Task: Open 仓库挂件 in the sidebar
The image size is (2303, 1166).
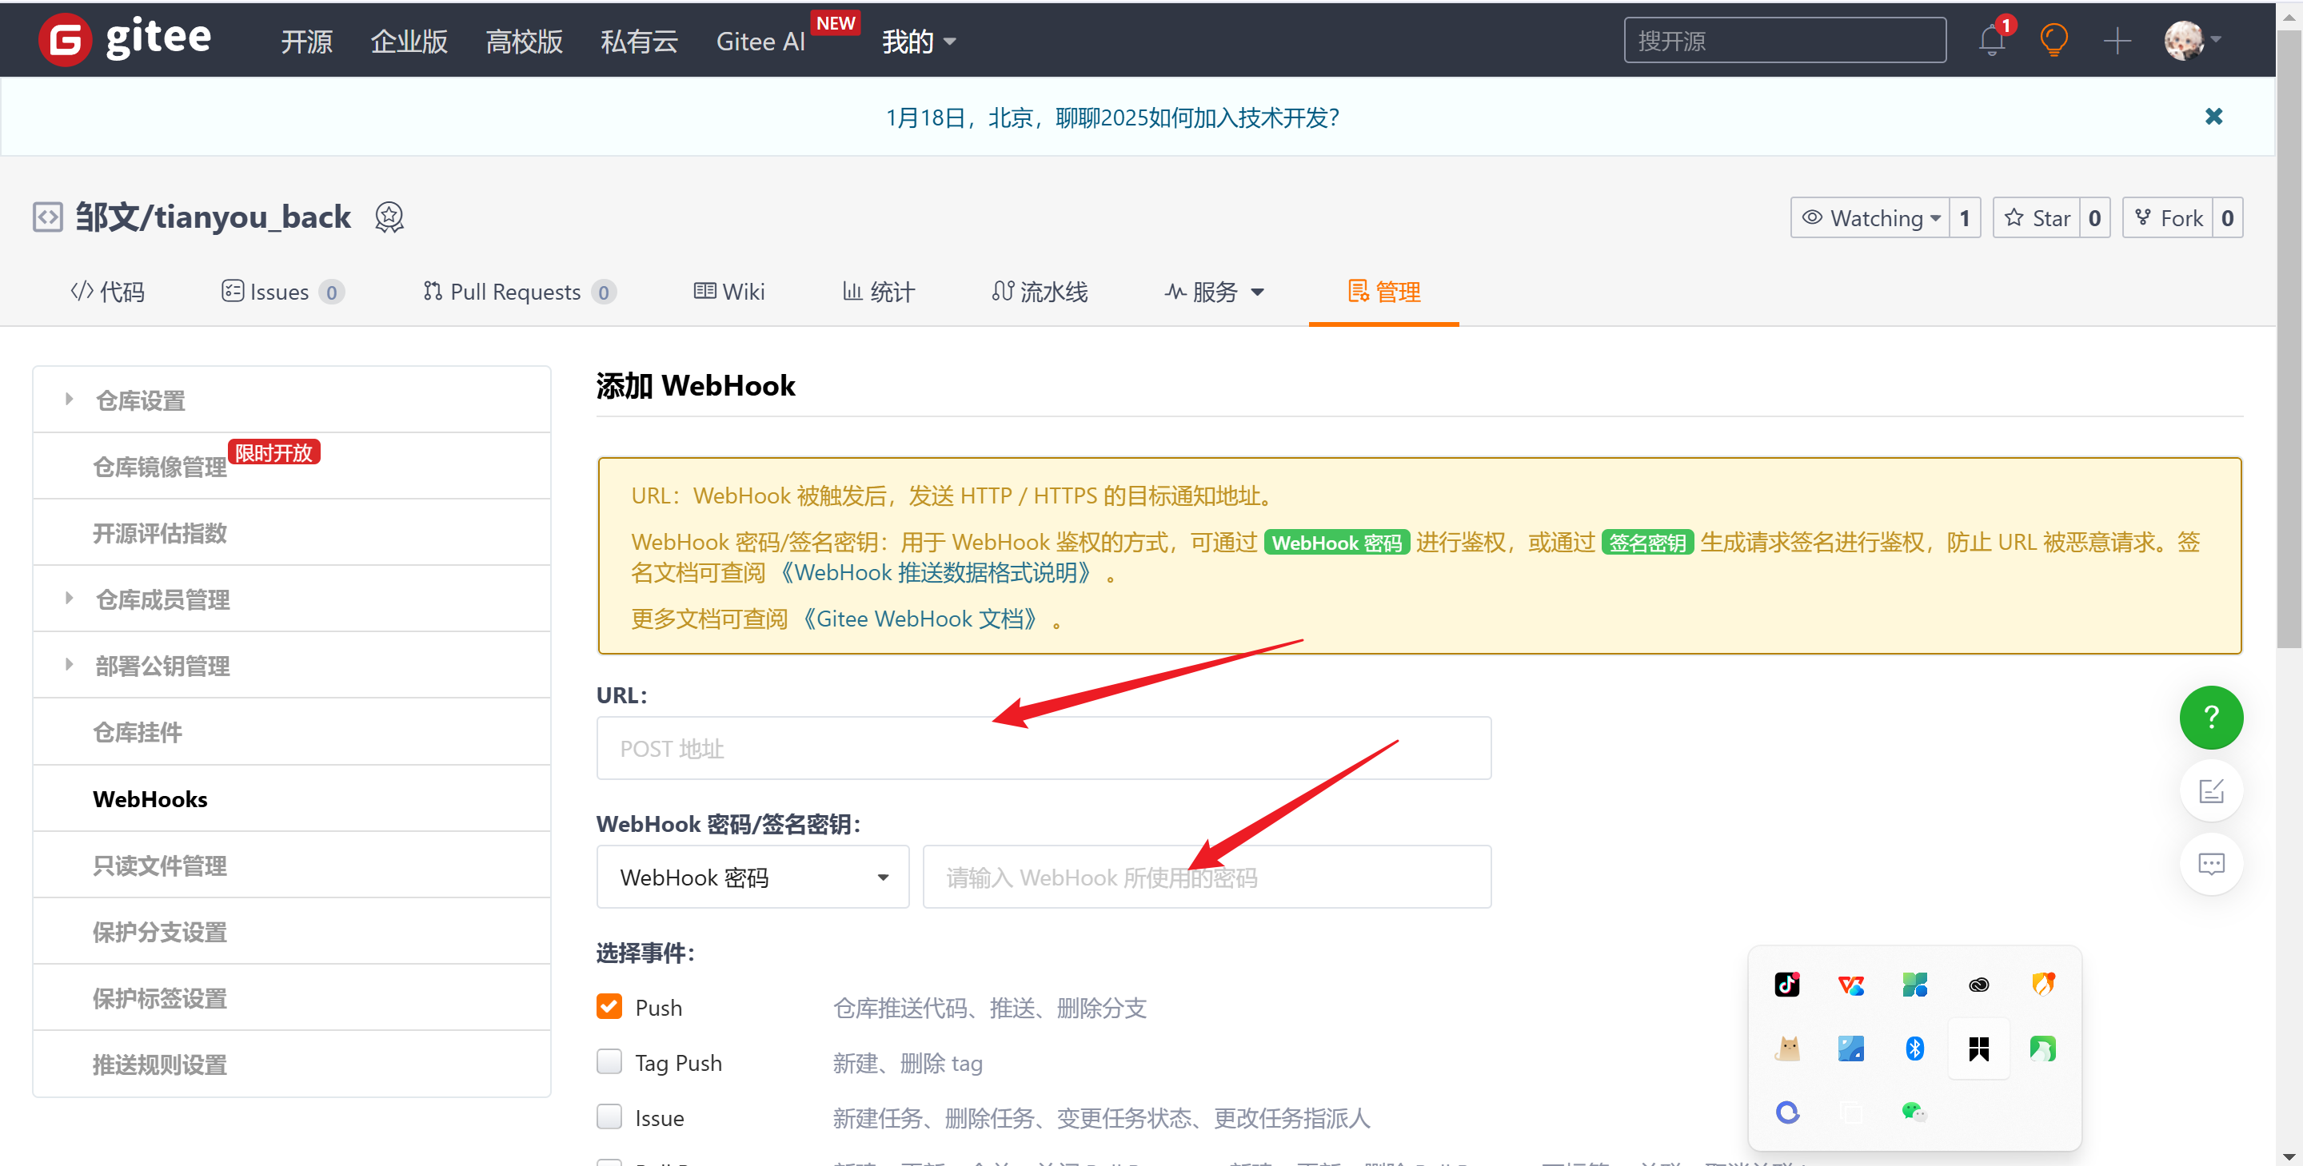Action: [x=290, y=732]
